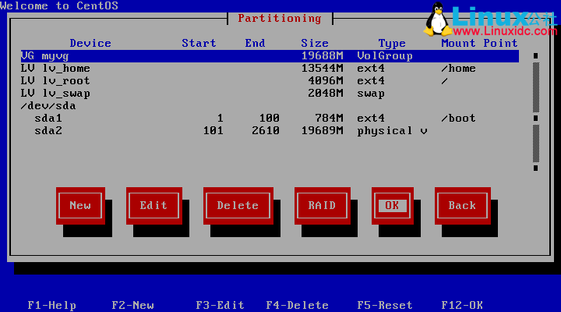Select the RAID button

[322, 206]
